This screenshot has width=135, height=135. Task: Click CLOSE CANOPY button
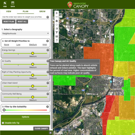[x=41, y=129]
